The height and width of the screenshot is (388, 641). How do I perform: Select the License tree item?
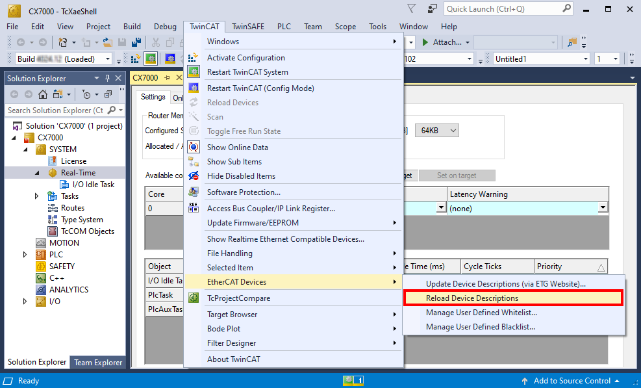[x=73, y=161]
